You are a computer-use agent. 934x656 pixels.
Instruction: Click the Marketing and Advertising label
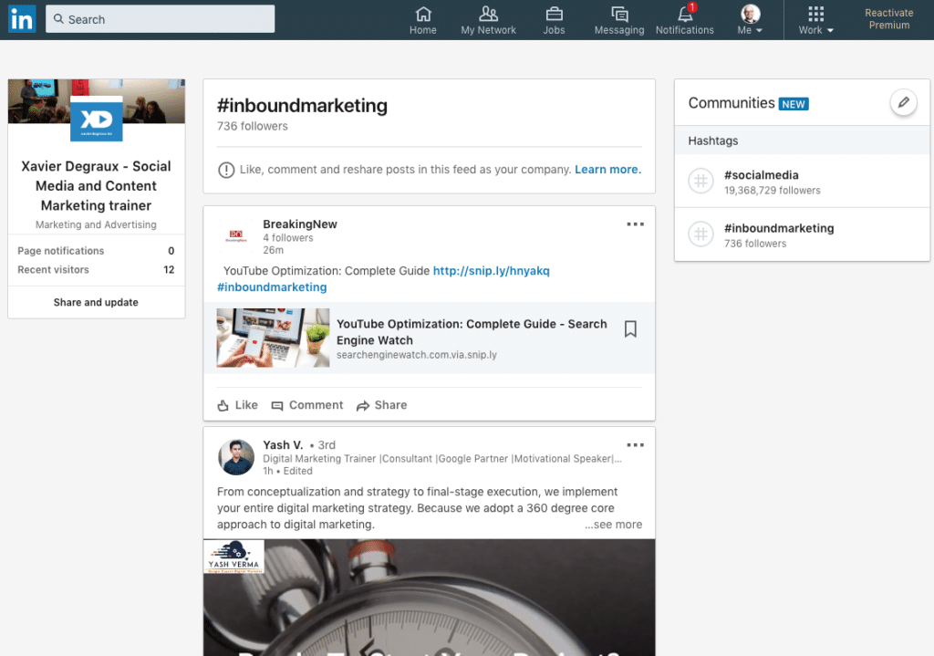click(x=96, y=224)
